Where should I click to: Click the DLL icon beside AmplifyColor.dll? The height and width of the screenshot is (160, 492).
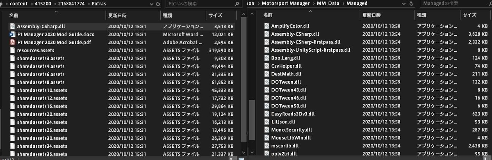266,26
